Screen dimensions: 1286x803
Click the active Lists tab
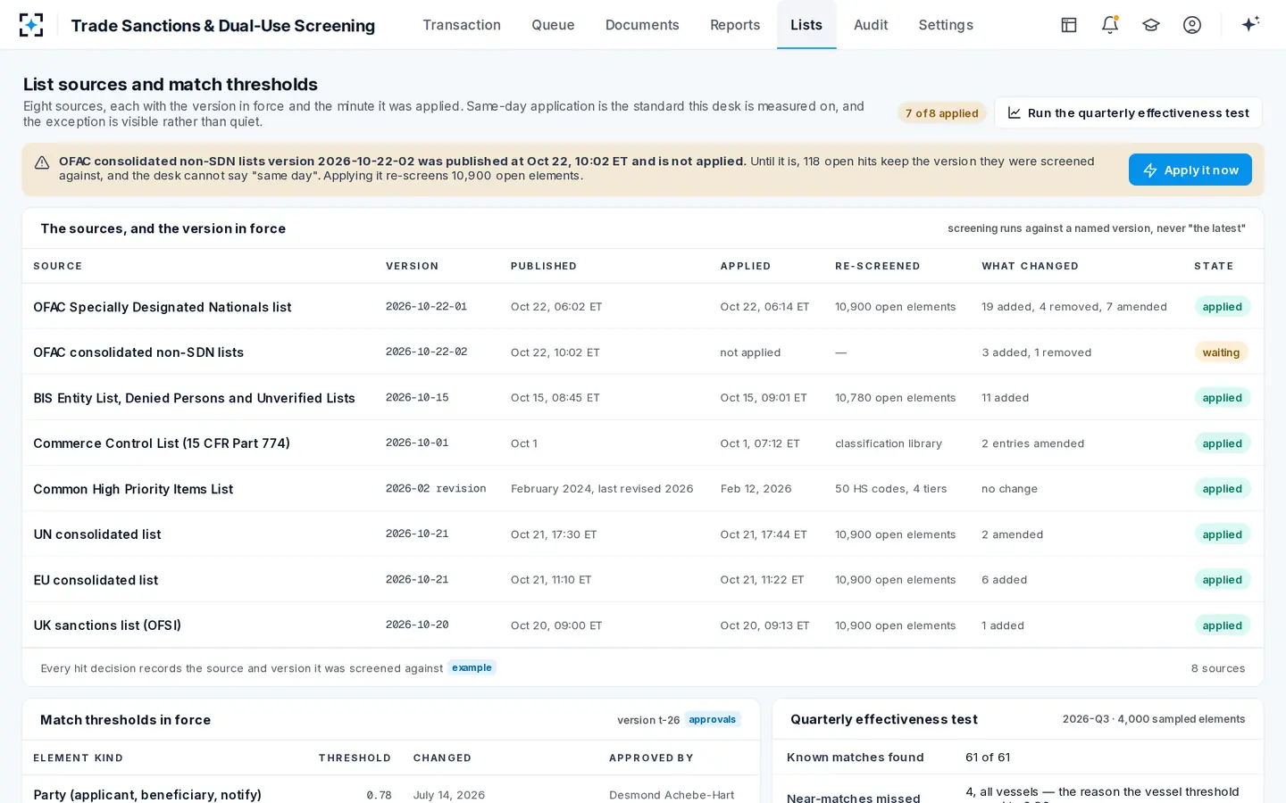point(806,25)
